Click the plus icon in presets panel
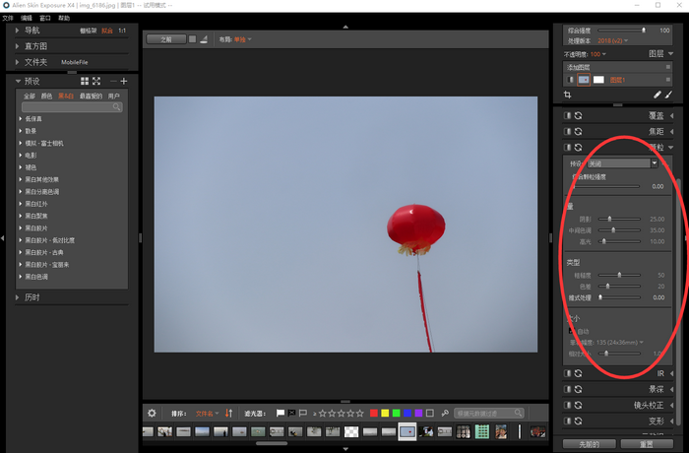The height and width of the screenshot is (453, 689). point(124,81)
